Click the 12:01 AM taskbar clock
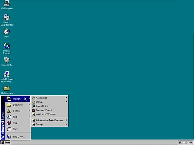Viewport: 194px width, 145px height. [187, 143]
